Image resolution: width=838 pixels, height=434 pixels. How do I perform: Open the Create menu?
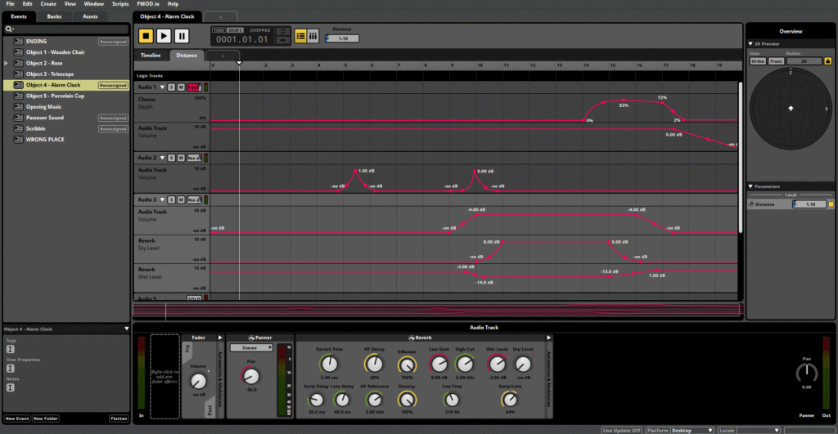(48, 4)
